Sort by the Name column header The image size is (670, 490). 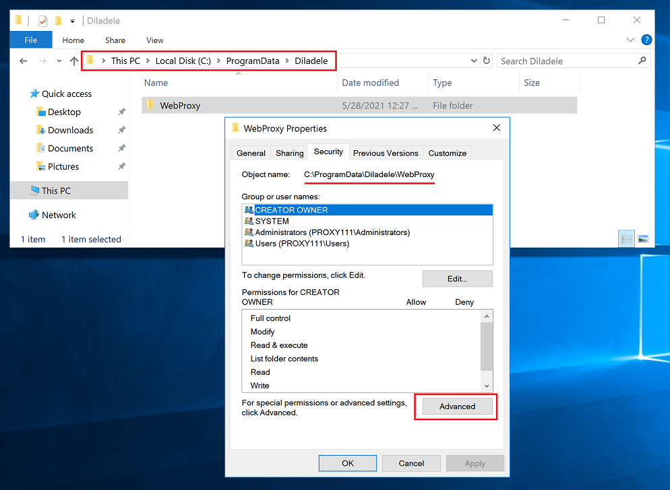pos(239,82)
